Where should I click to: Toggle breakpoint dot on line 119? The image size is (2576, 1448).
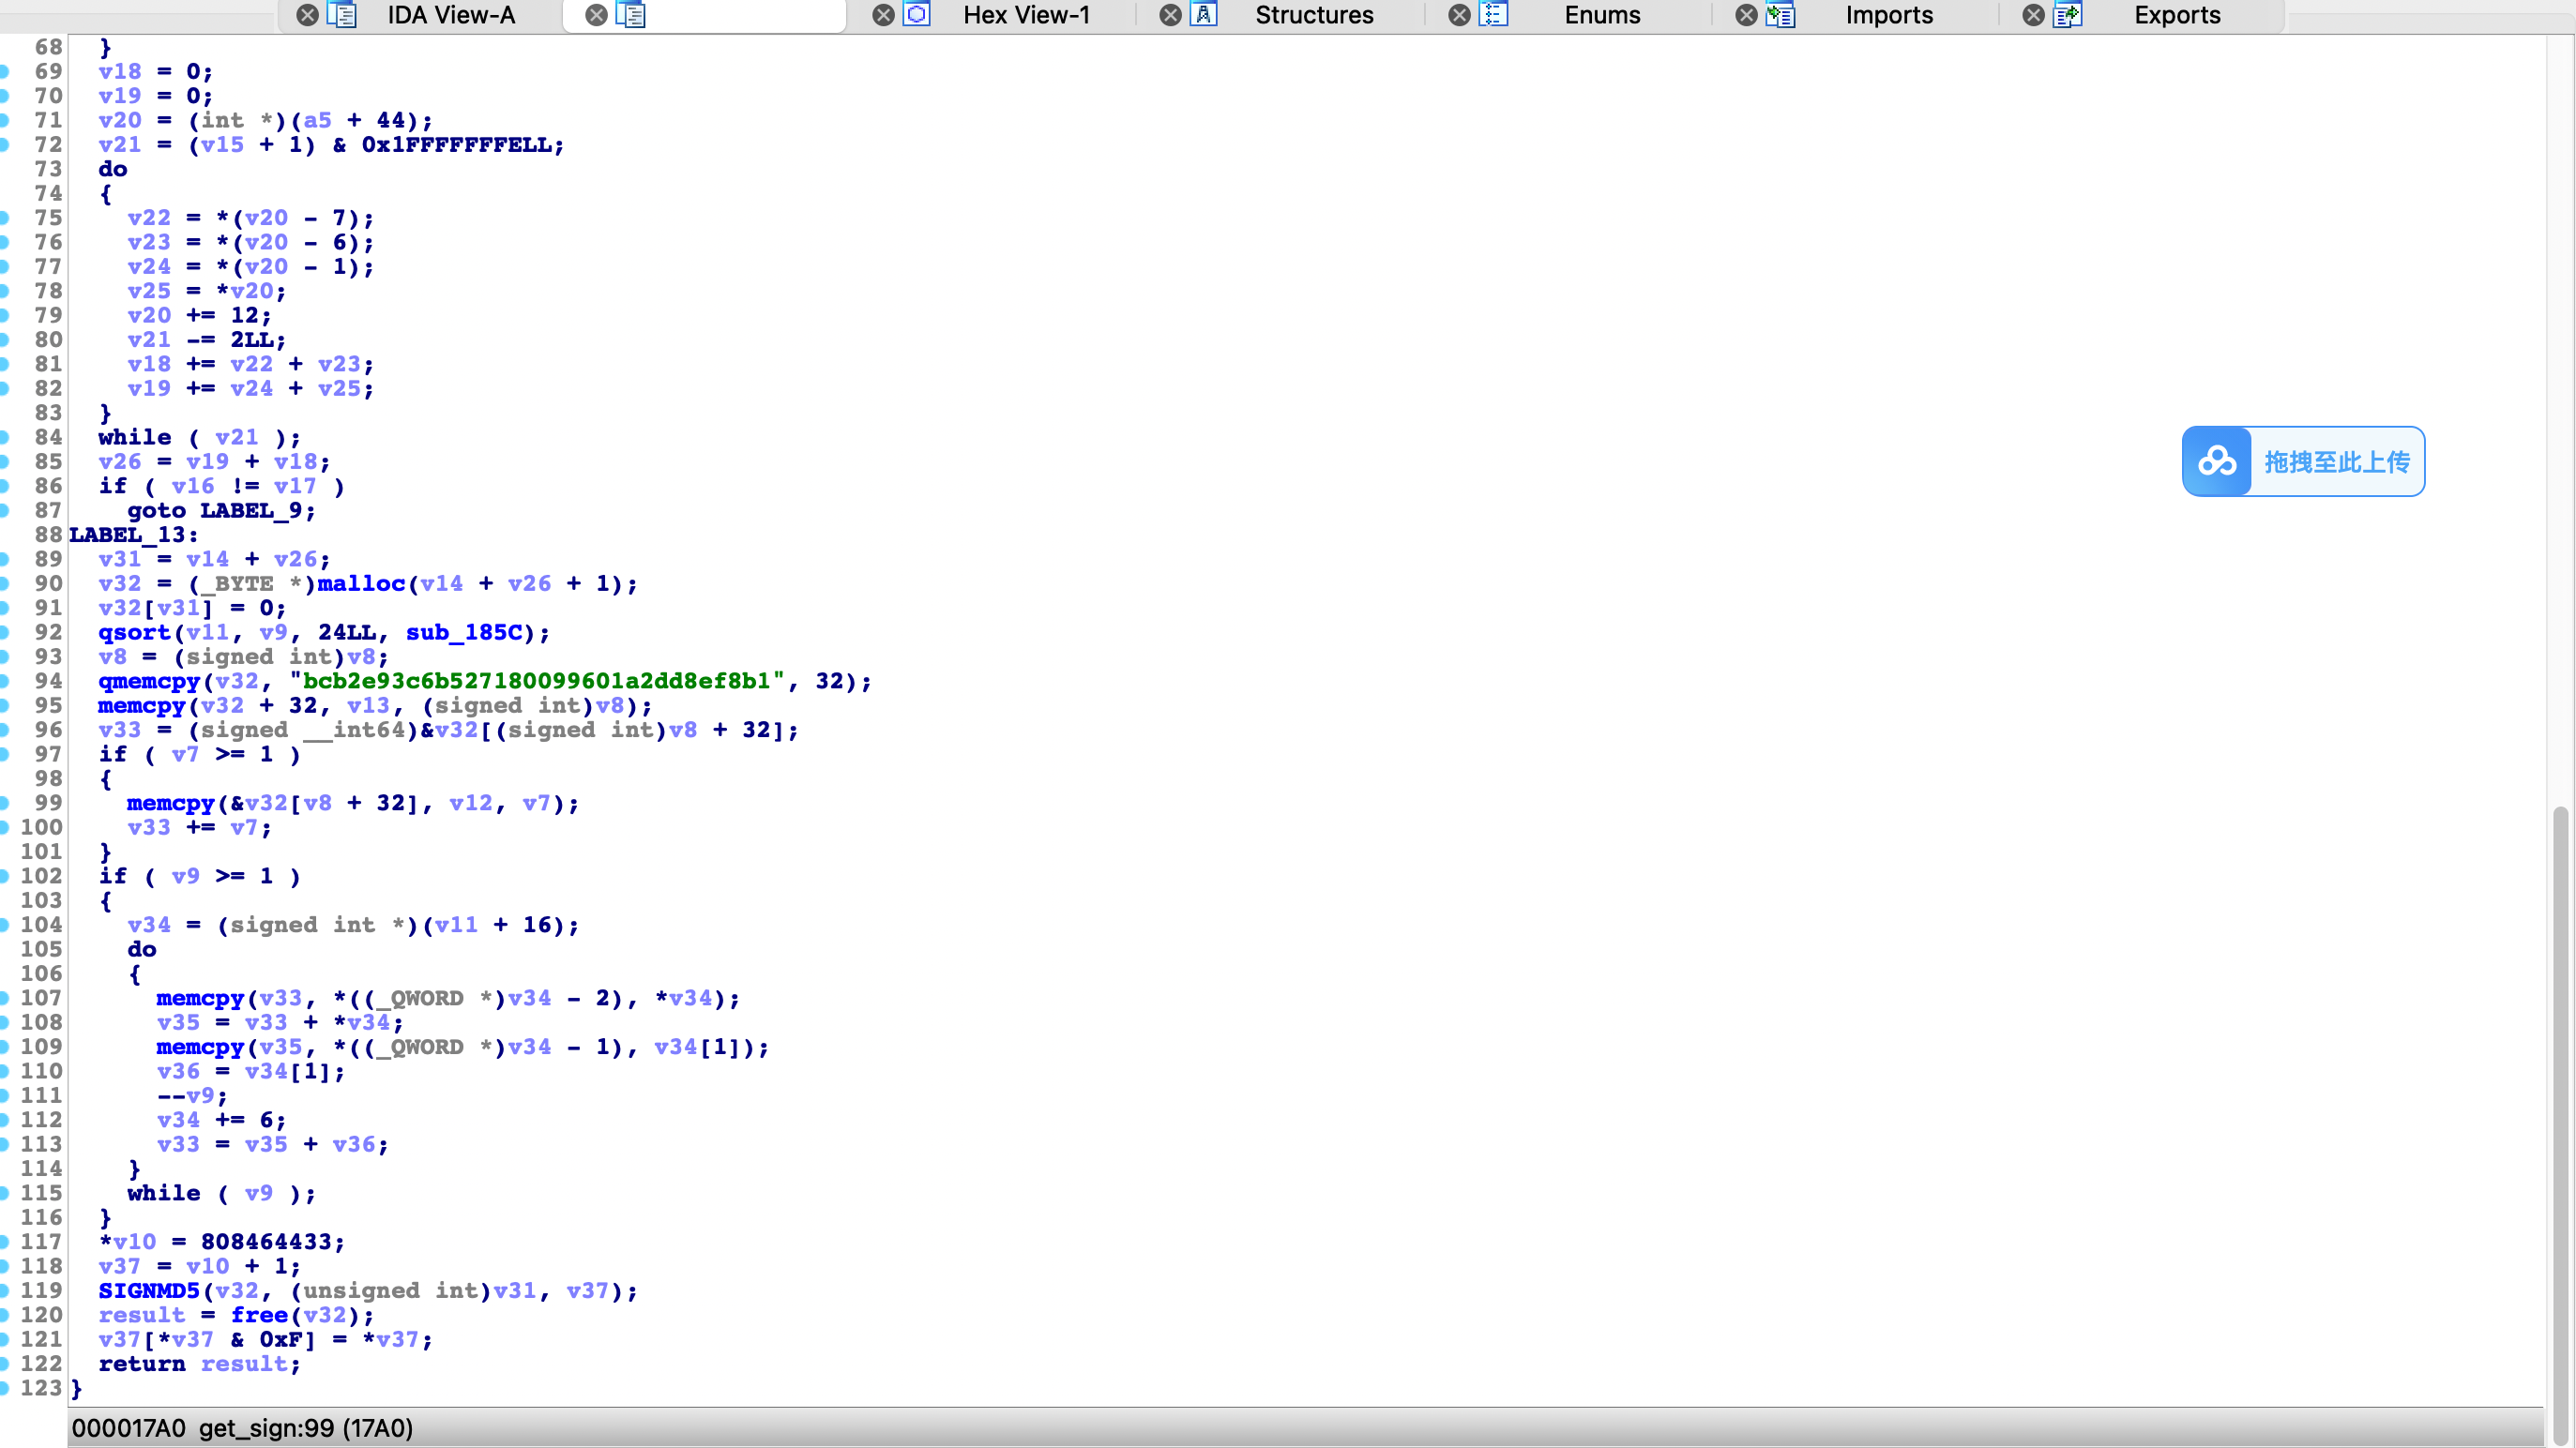(x=5, y=1291)
